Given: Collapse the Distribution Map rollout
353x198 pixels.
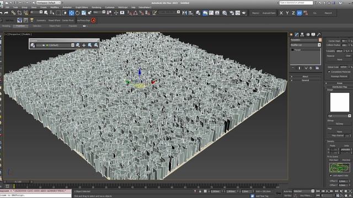Looking at the screenshot, I should (340, 87).
